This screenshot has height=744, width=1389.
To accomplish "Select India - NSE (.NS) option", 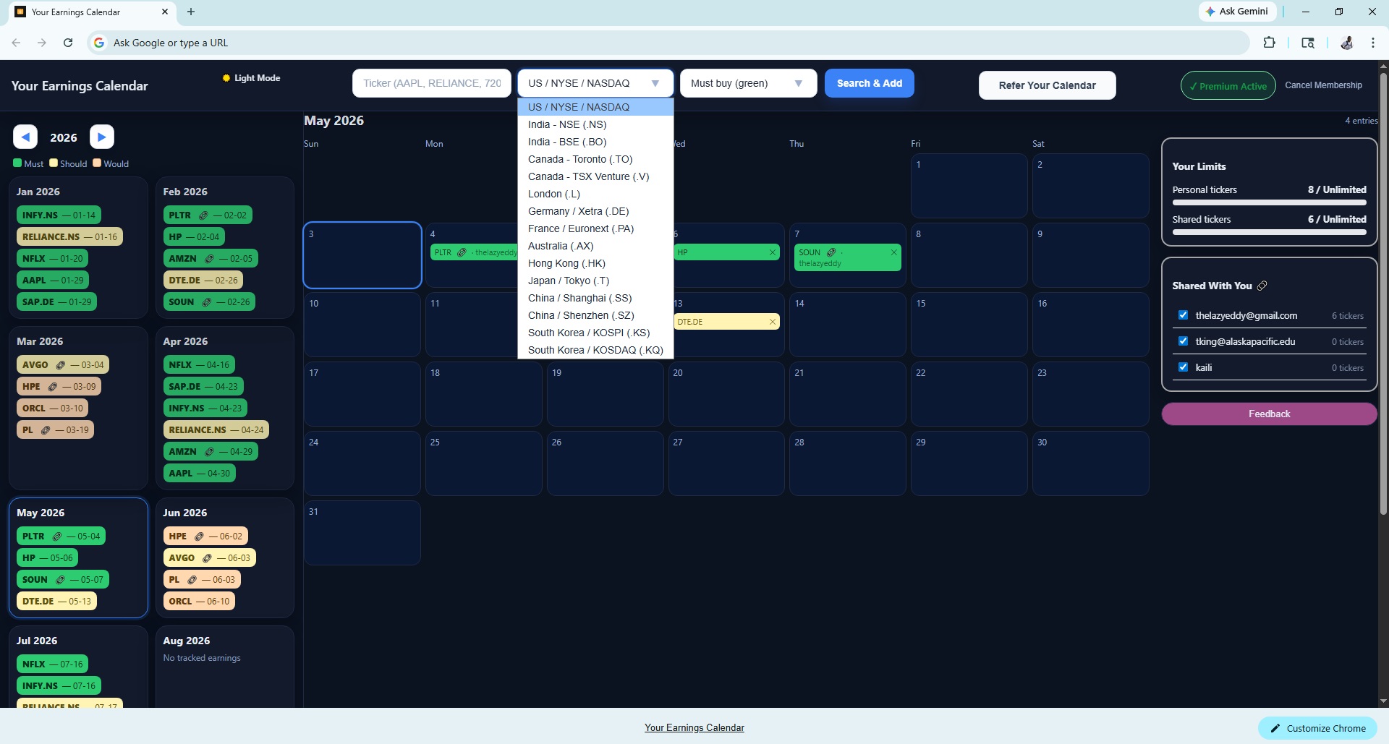I will pyautogui.click(x=595, y=124).
